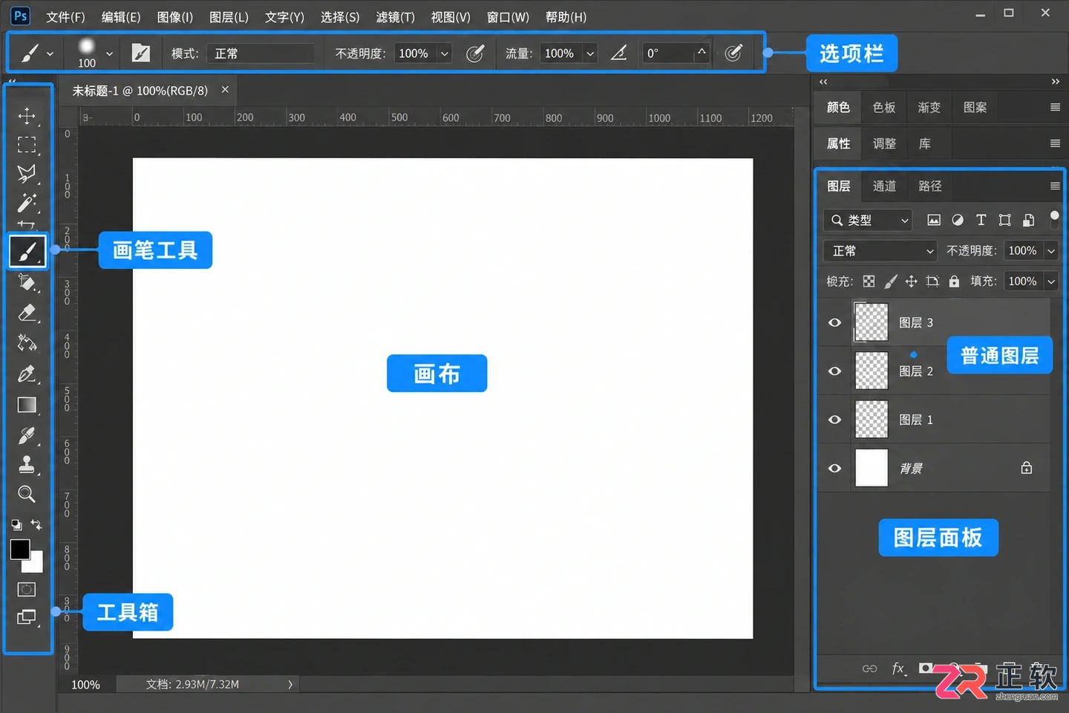Select the Paint Bucket tool
This screenshot has height=713, width=1069.
coord(27,282)
